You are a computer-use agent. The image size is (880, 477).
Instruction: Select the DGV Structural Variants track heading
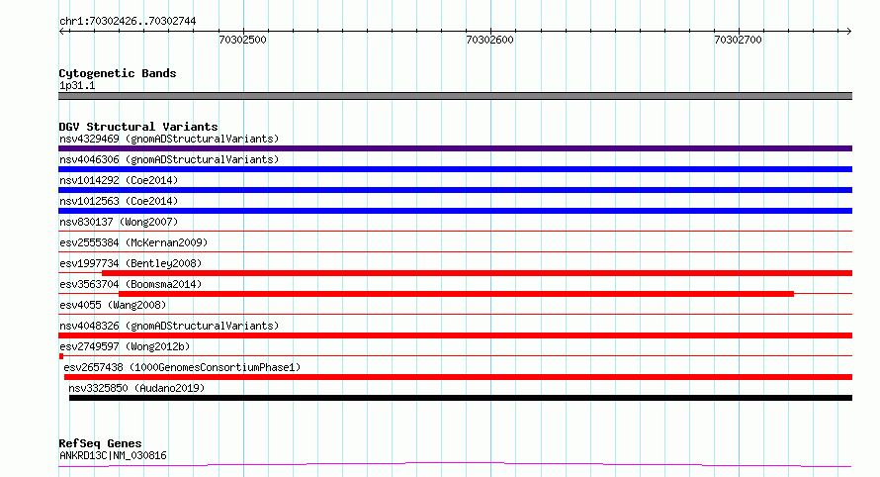pos(138,127)
